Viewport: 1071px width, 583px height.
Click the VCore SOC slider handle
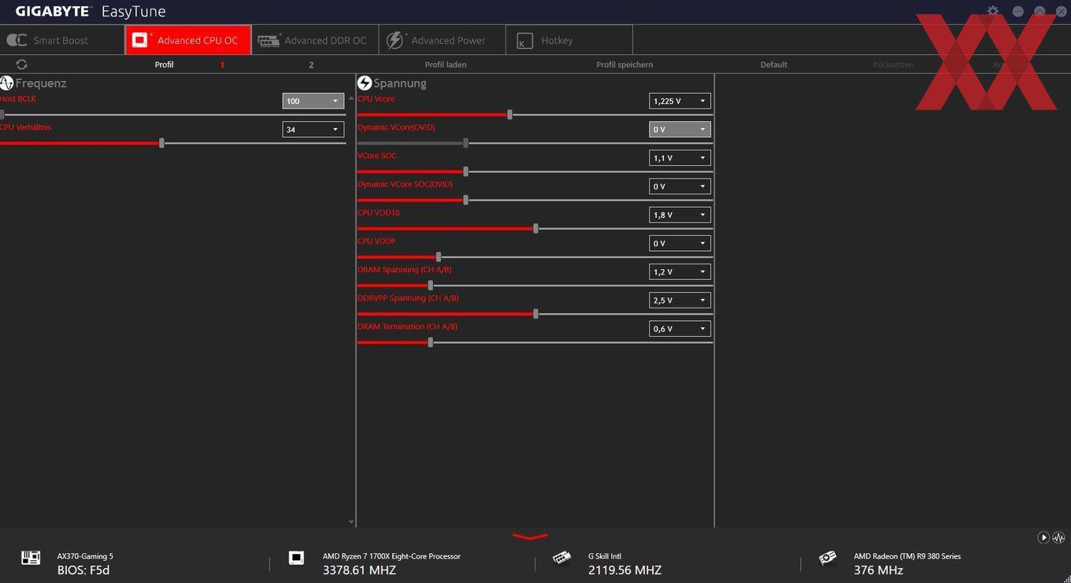pyautogui.click(x=465, y=172)
